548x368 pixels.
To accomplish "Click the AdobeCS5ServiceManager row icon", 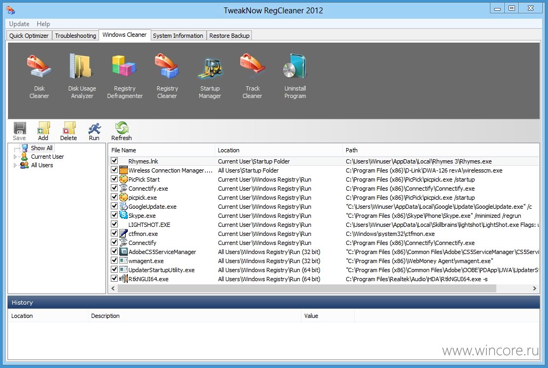I will (x=124, y=251).
